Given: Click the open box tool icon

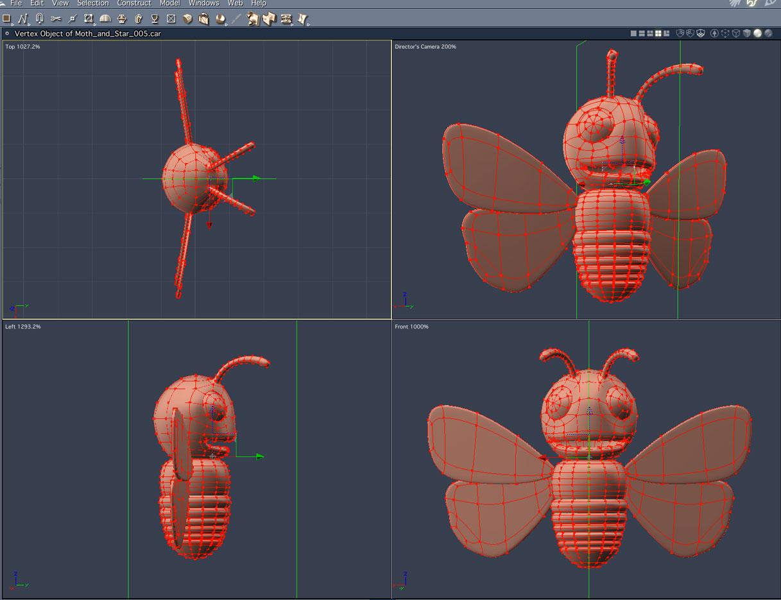Looking at the screenshot, I should click(x=203, y=19).
